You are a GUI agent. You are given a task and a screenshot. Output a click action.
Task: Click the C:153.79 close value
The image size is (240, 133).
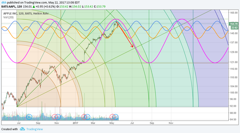pos(100,7)
